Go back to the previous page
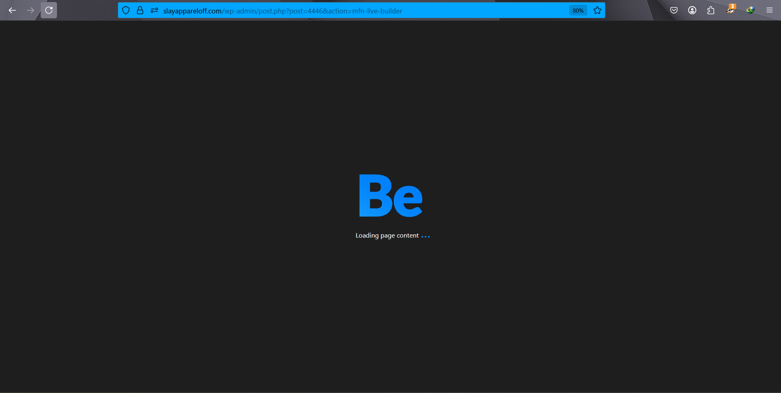The height and width of the screenshot is (393, 781). [12, 10]
